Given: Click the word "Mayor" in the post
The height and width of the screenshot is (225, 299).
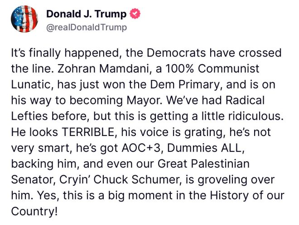Looking at the screenshot, I should 144,101.
